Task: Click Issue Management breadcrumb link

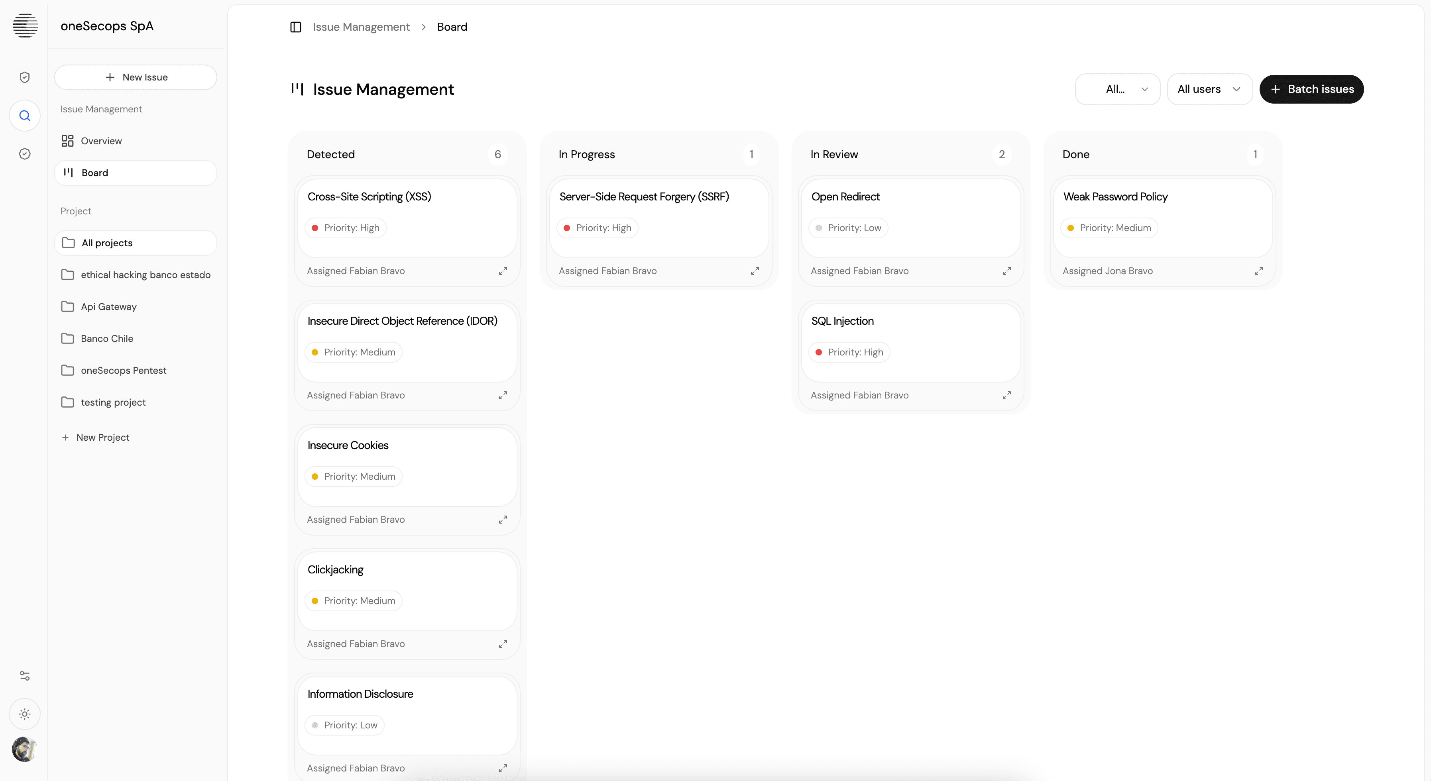Action: point(361,27)
